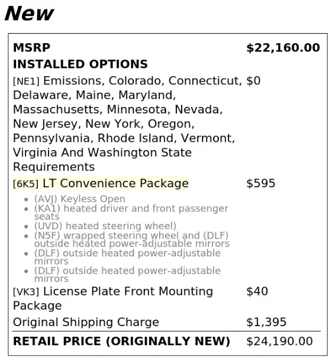Select the 'New' heading text
Screen dimensions: 332x361
pyautogui.click(x=29, y=14)
